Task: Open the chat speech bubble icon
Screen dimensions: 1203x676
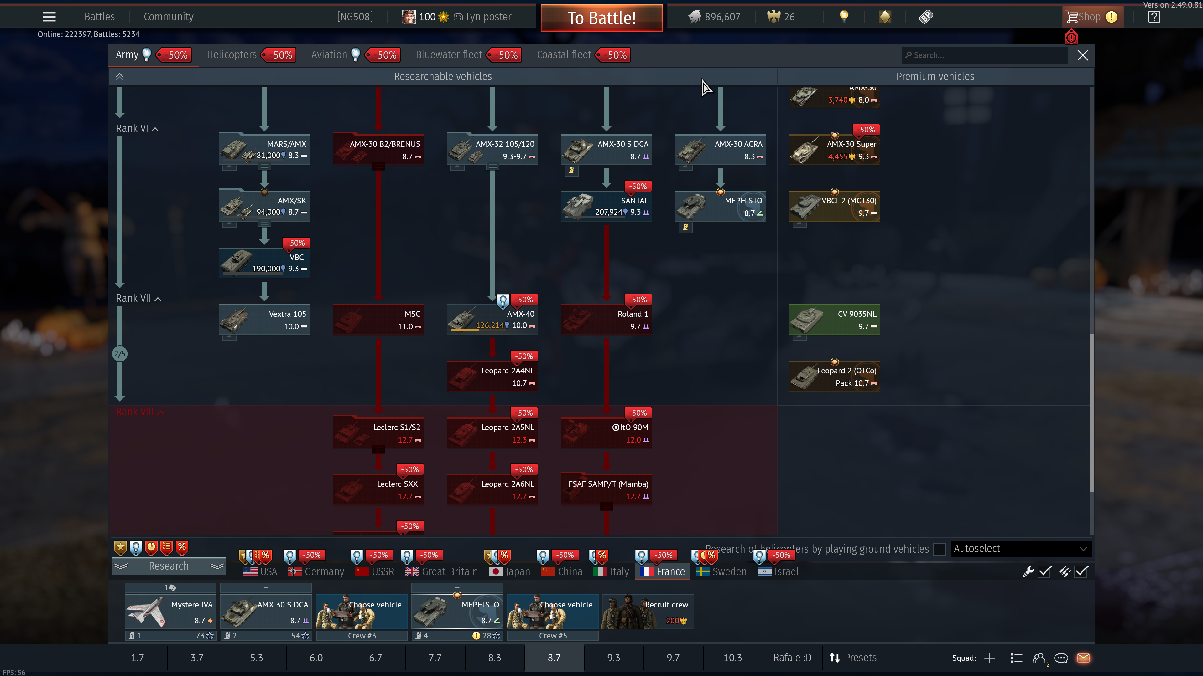Action: pyautogui.click(x=1061, y=658)
